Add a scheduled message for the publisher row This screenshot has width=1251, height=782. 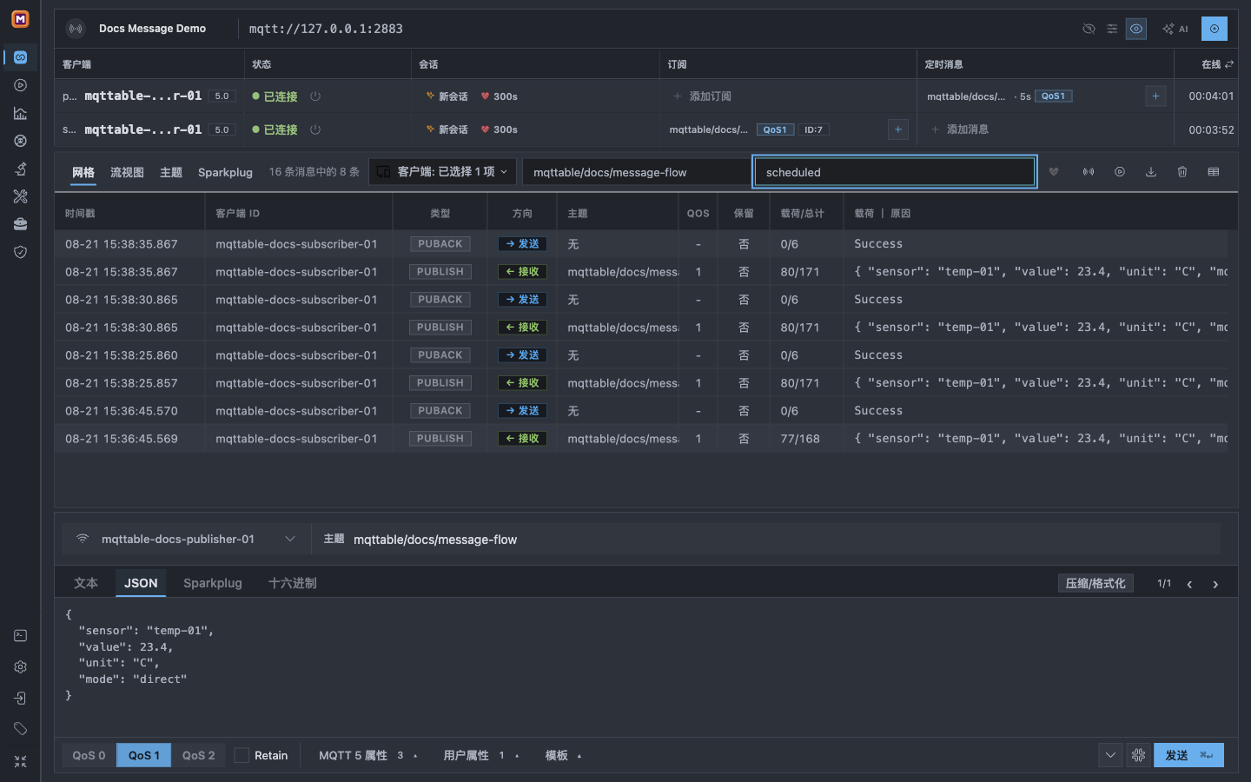pyautogui.click(x=1155, y=96)
